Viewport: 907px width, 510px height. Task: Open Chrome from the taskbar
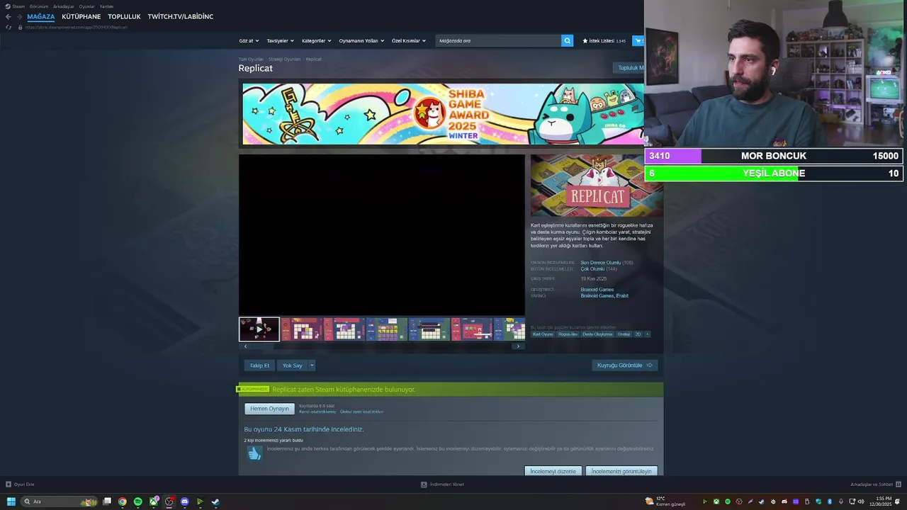tap(123, 501)
